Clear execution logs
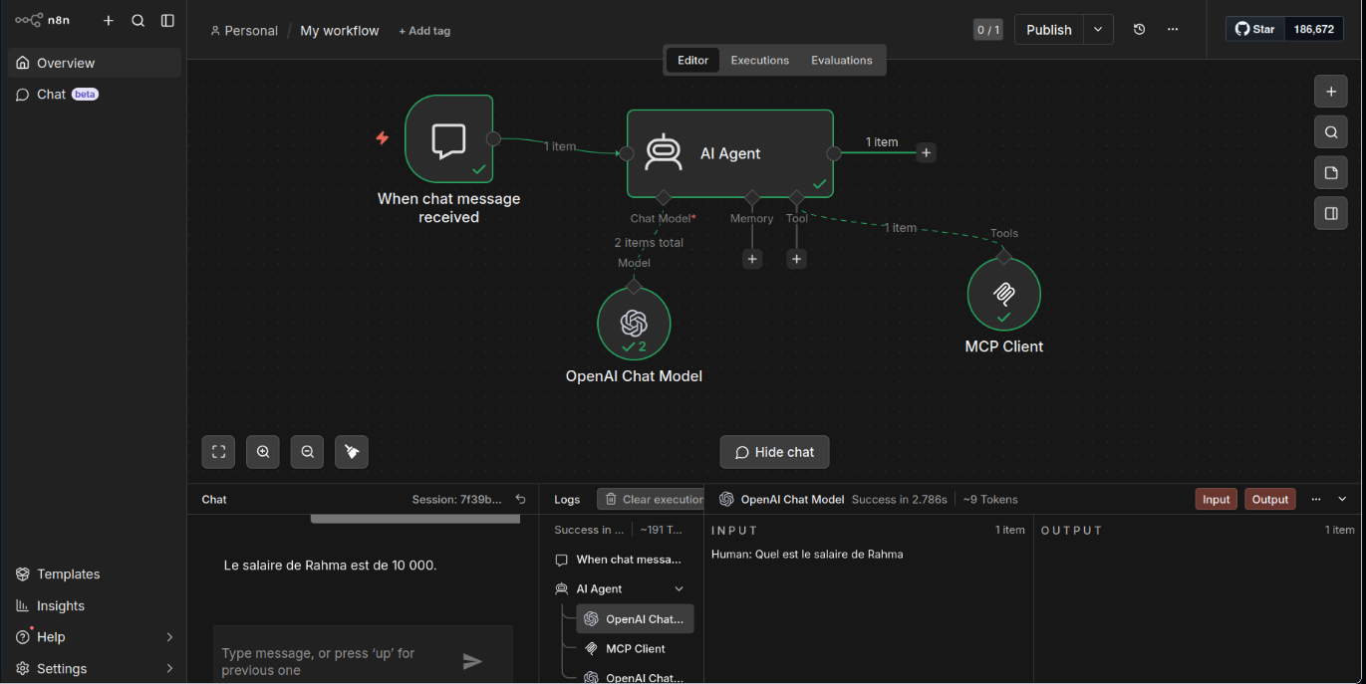The height and width of the screenshot is (684, 1366). click(x=651, y=500)
